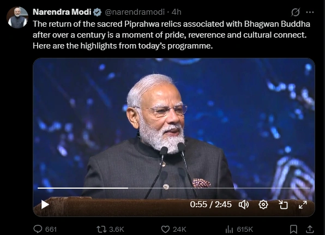Screen dimensions: 325x235
Task: Repost the tweet with 3.6K reposts
Action: click(x=110, y=229)
